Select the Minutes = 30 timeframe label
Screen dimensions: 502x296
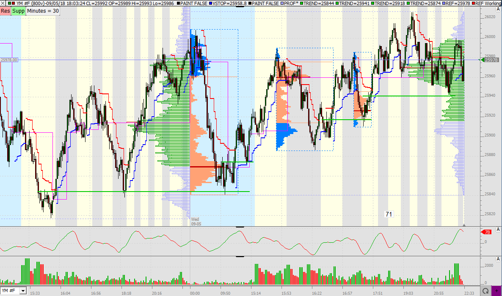(42, 11)
